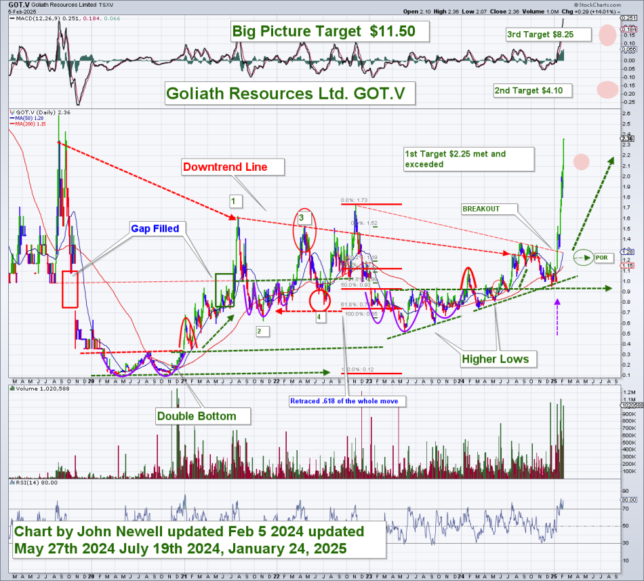Click the purple dashed upward arrow
Image resolution: width=644 pixels, height=581 pixels.
point(558,319)
